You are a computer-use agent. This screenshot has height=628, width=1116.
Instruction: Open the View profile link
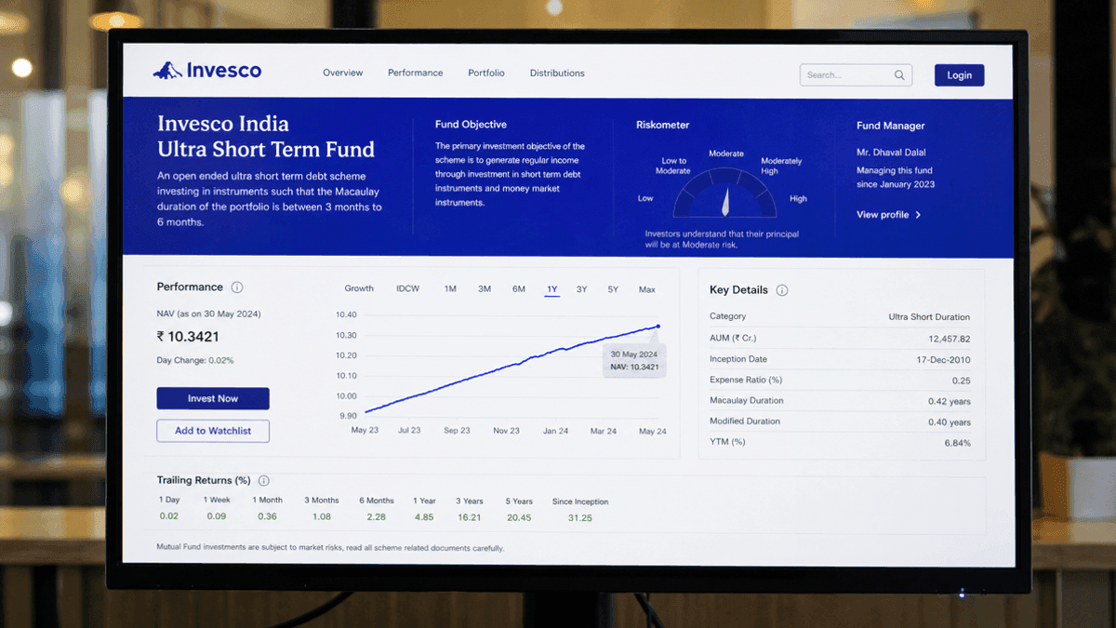(x=889, y=215)
